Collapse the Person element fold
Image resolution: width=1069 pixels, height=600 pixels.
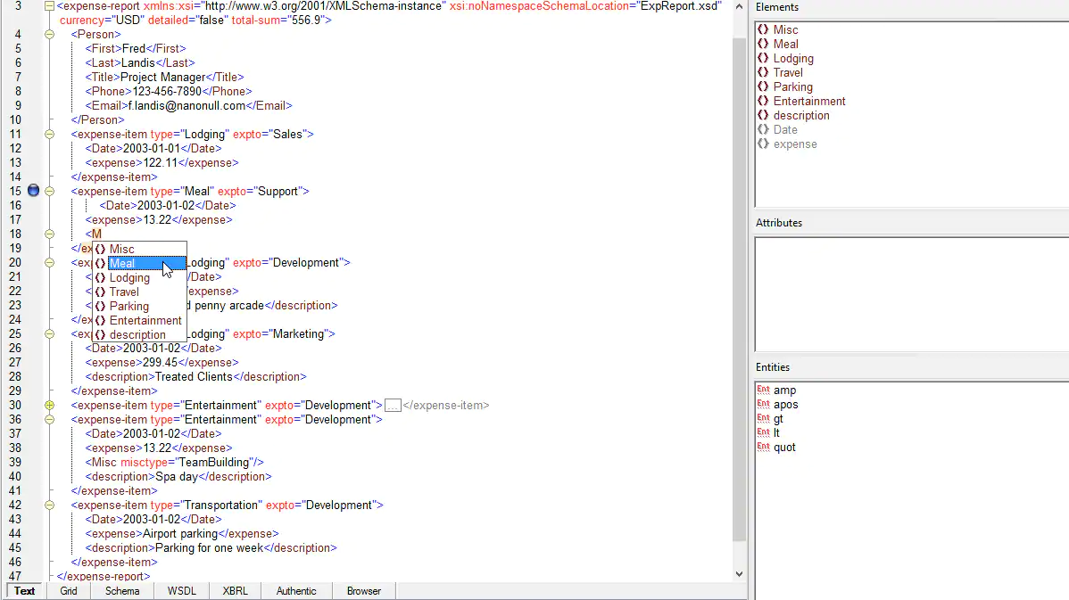(49, 34)
